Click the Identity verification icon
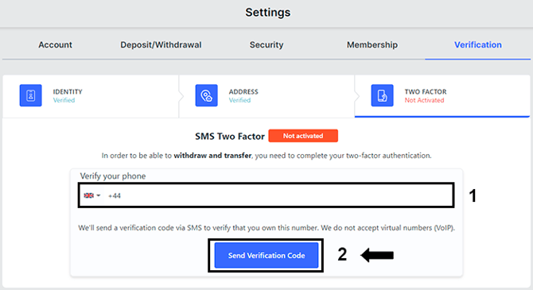533x290 pixels. [30, 95]
